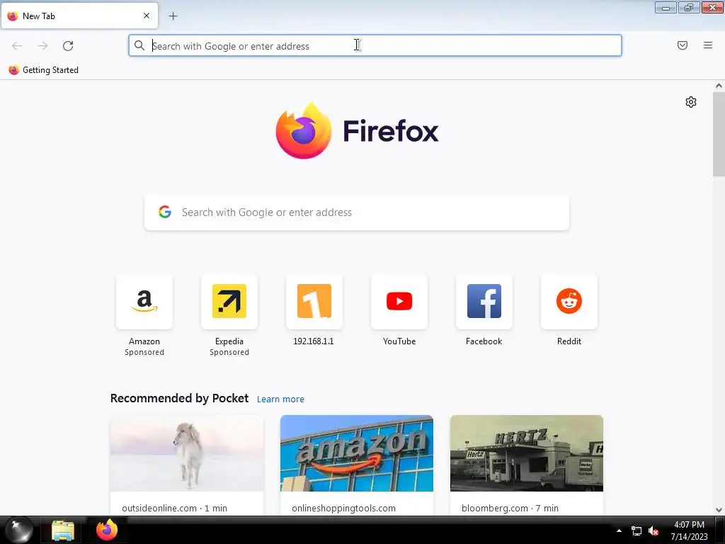Image resolution: width=725 pixels, height=544 pixels.
Task: Open the Getting Started bookmark
Action: tap(43, 70)
